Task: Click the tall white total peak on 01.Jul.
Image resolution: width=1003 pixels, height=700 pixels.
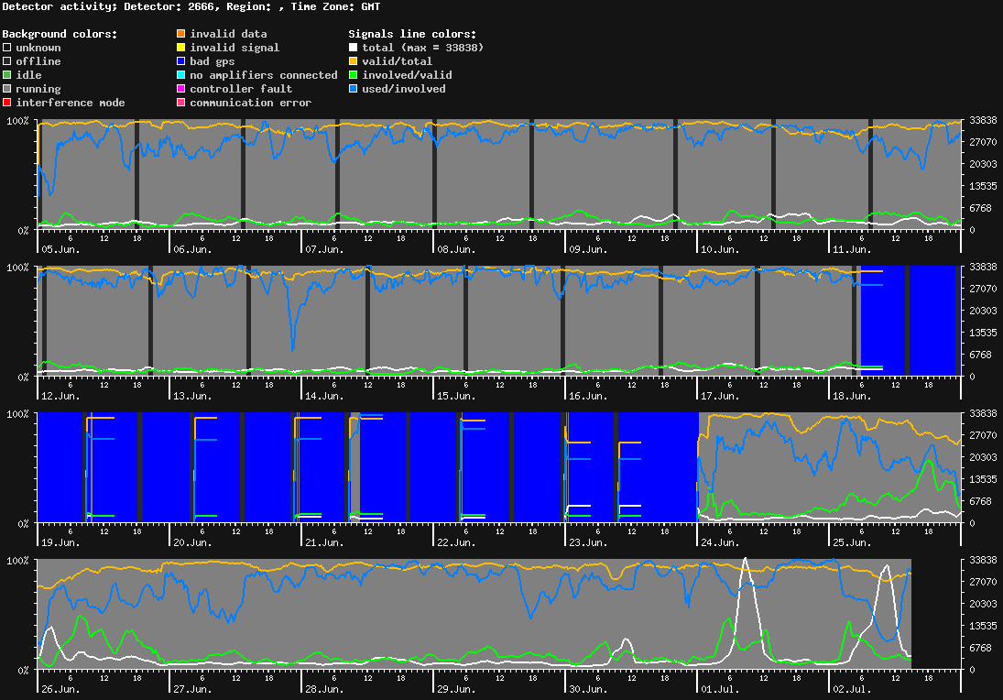Action: (x=746, y=561)
